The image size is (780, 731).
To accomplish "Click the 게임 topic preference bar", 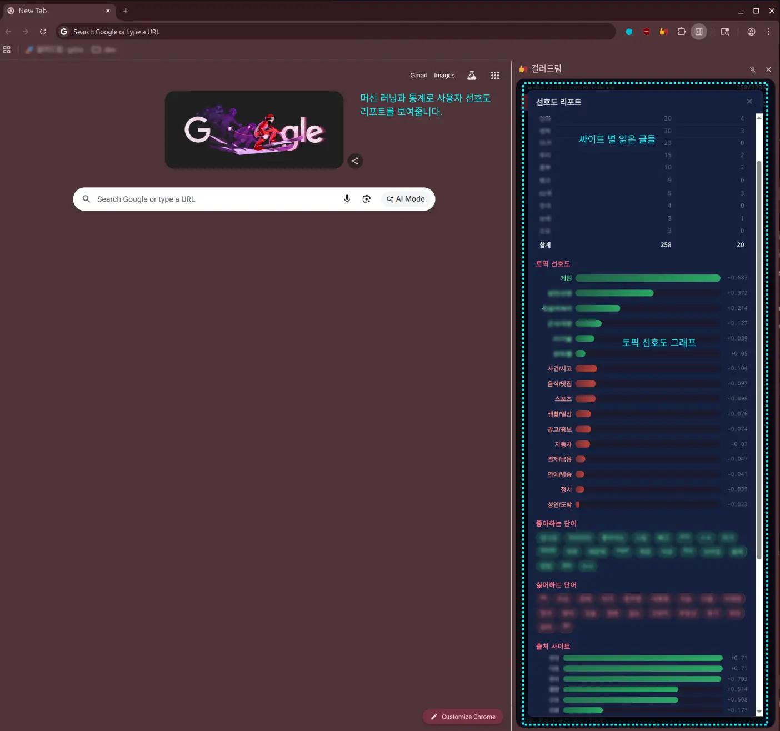I will click(647, 278).
